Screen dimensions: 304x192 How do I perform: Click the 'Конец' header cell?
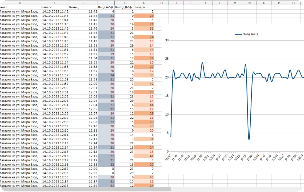83,7
